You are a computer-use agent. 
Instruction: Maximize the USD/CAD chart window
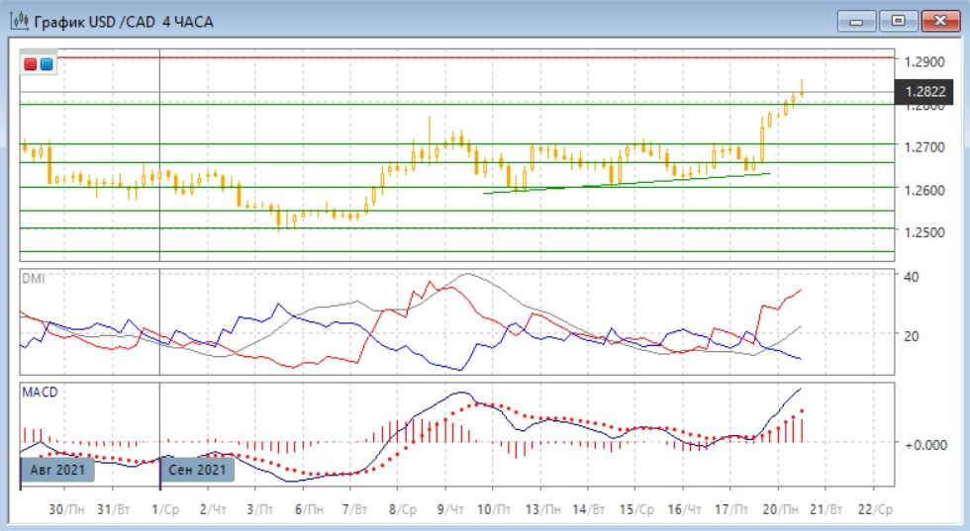tap(899, 21)
